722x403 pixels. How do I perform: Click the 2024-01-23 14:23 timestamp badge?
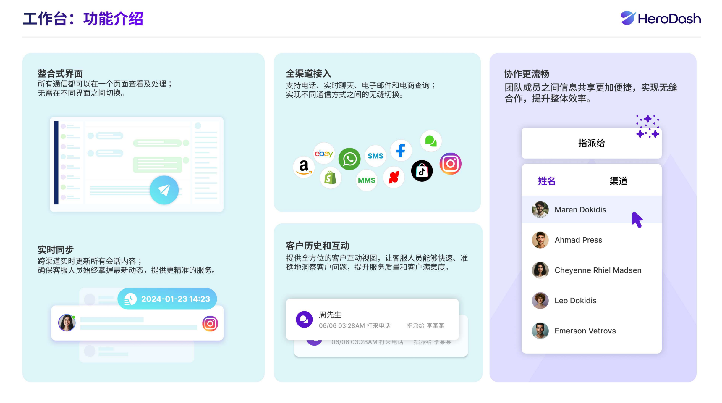(x=167, y=299)
